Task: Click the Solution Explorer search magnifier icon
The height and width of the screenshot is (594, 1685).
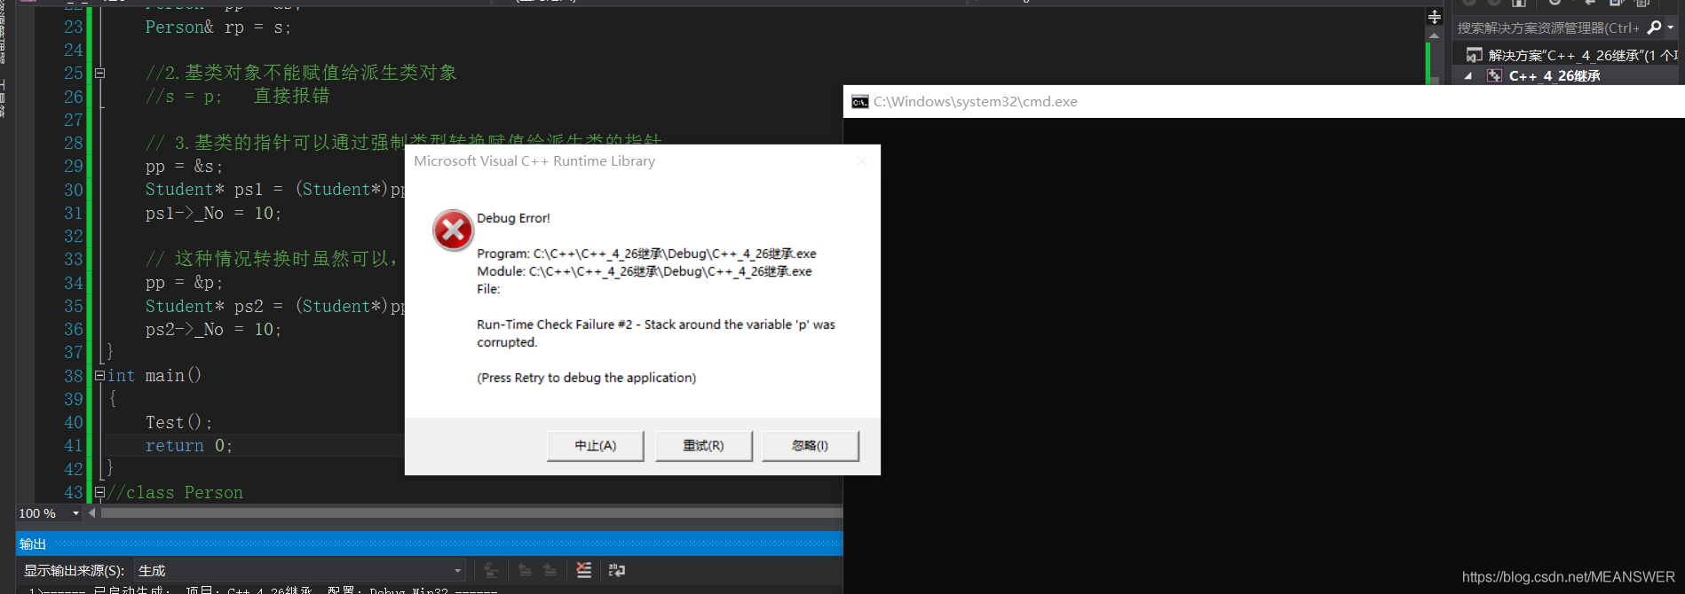Action: [x=1654, y=28]
